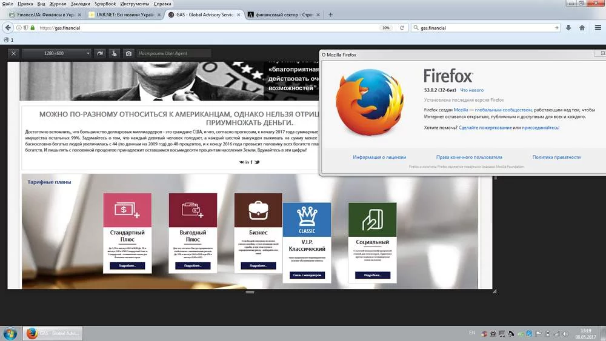Screen dimensions: 606x341
Task: Click the magnifier icon in the search bar
Action: click(416, 28)
